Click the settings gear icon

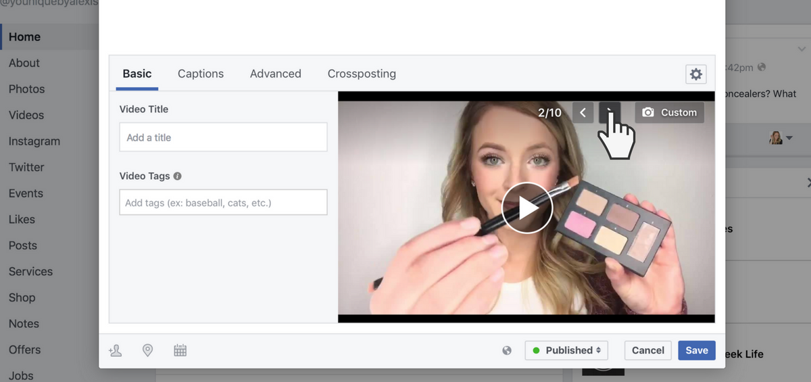[x=695, y=74]
